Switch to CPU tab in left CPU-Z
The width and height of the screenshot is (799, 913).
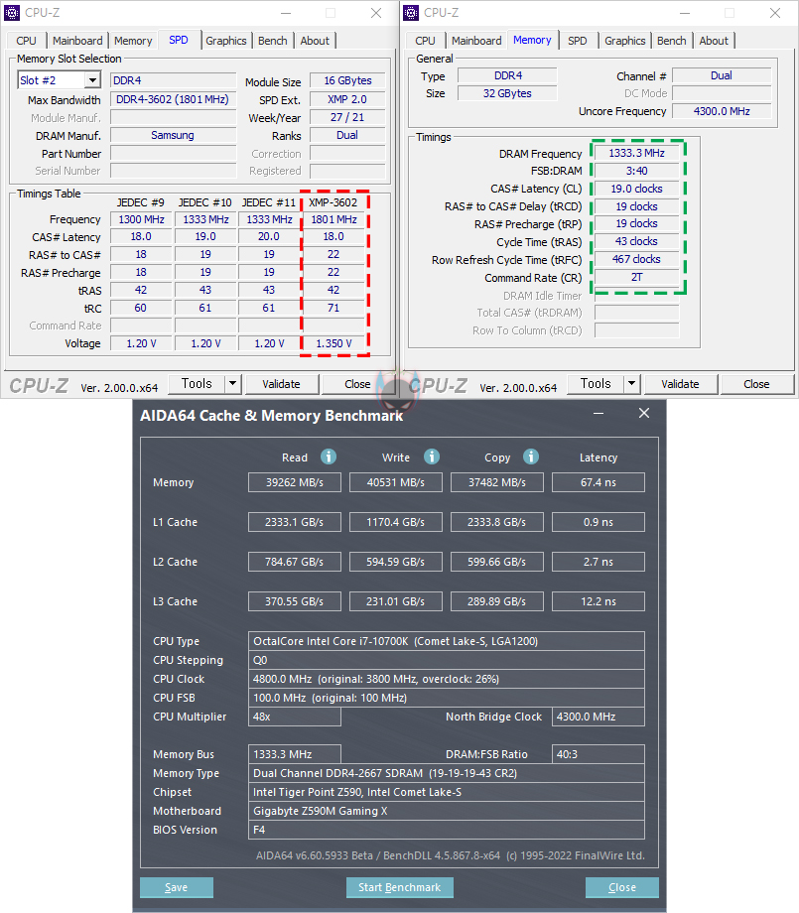[26, 41]
